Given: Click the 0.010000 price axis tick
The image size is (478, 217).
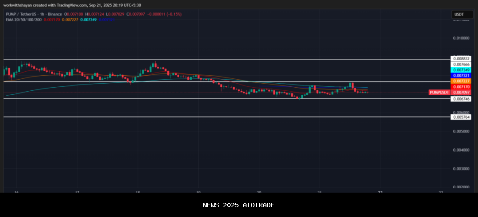Looking at the screenshot, I should [461, 38].
